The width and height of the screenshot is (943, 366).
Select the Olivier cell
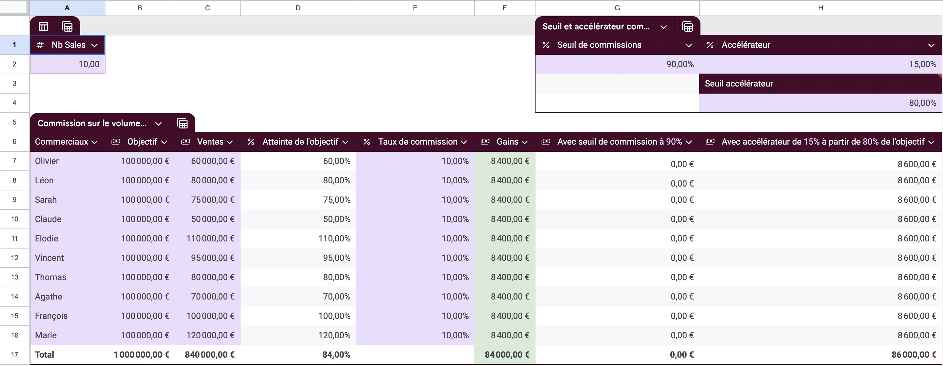[67, 161]
